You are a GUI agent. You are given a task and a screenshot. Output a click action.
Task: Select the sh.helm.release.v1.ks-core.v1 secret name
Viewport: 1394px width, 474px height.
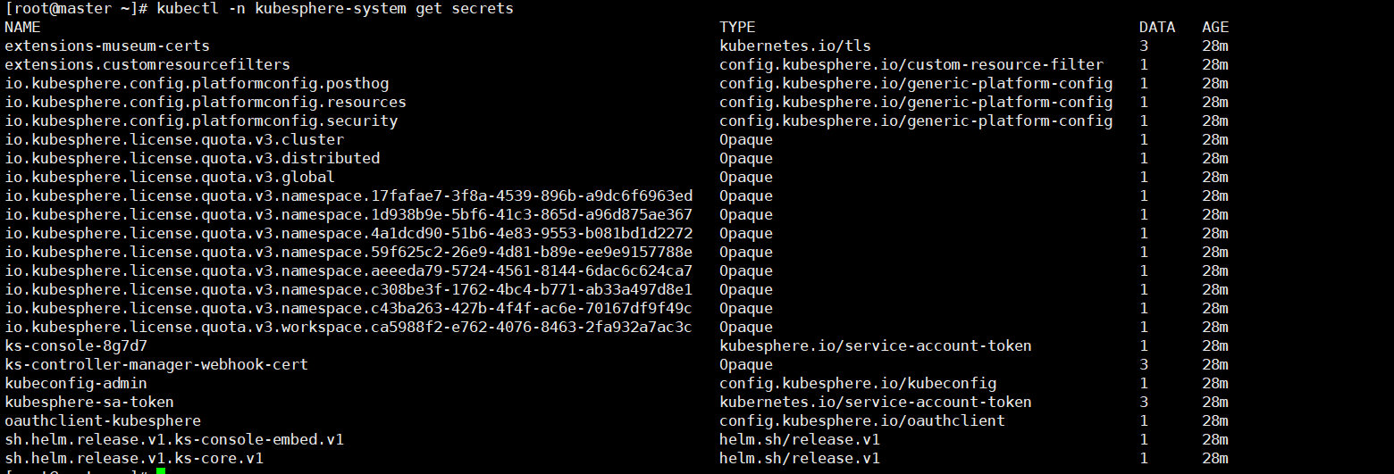pyautogui.click(x=134, y=459)
